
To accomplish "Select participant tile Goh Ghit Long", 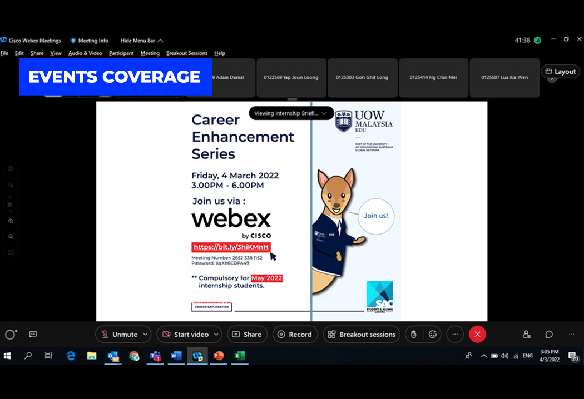I will pyautogui.click(x=362, y=78).
